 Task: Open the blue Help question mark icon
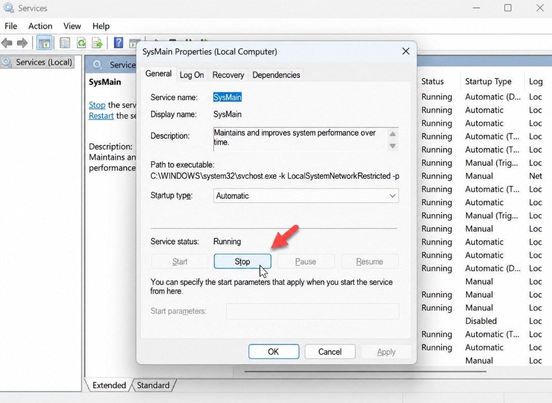(x=118, y=43)
